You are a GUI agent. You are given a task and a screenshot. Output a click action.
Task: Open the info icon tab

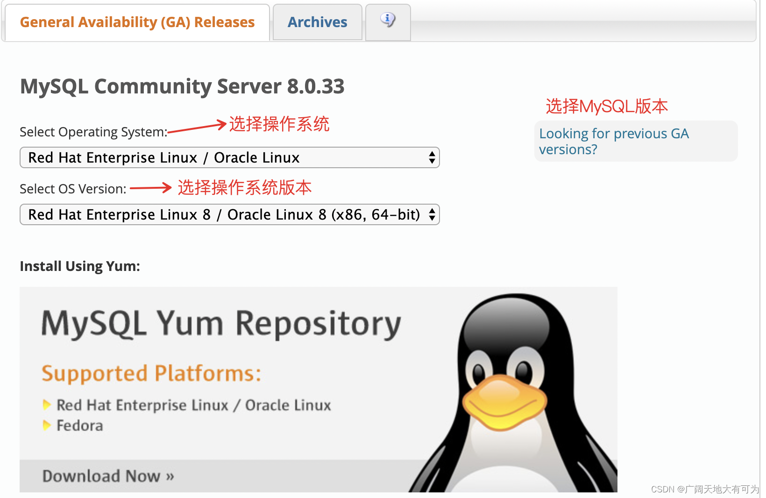[x=388, y=21]
